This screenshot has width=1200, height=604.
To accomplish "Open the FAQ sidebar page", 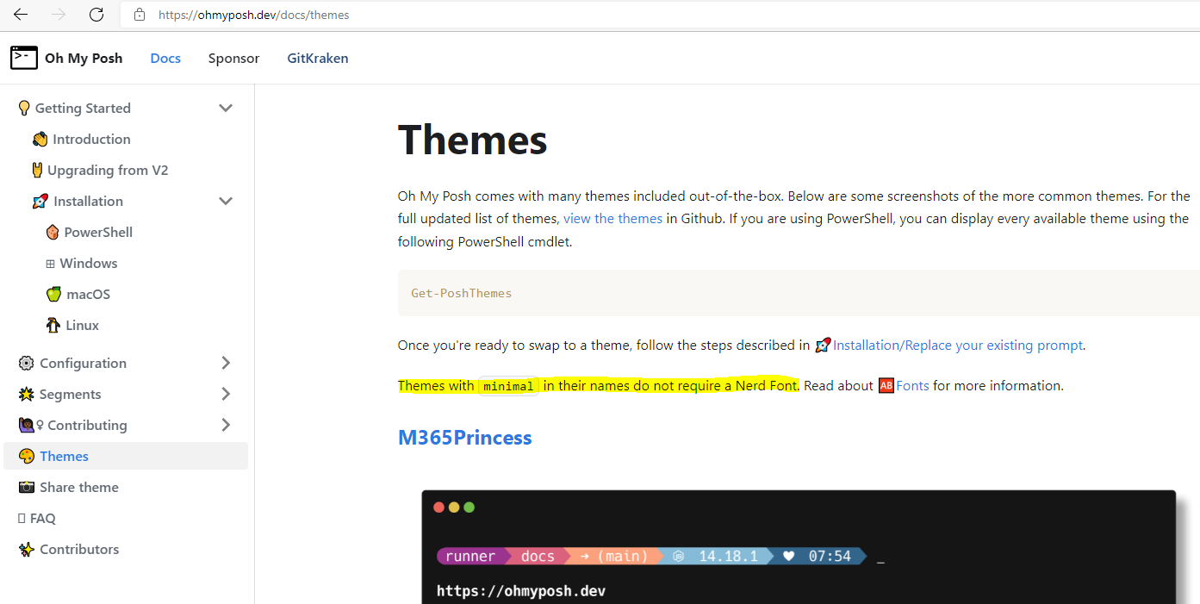I will (x=42, y=518).
